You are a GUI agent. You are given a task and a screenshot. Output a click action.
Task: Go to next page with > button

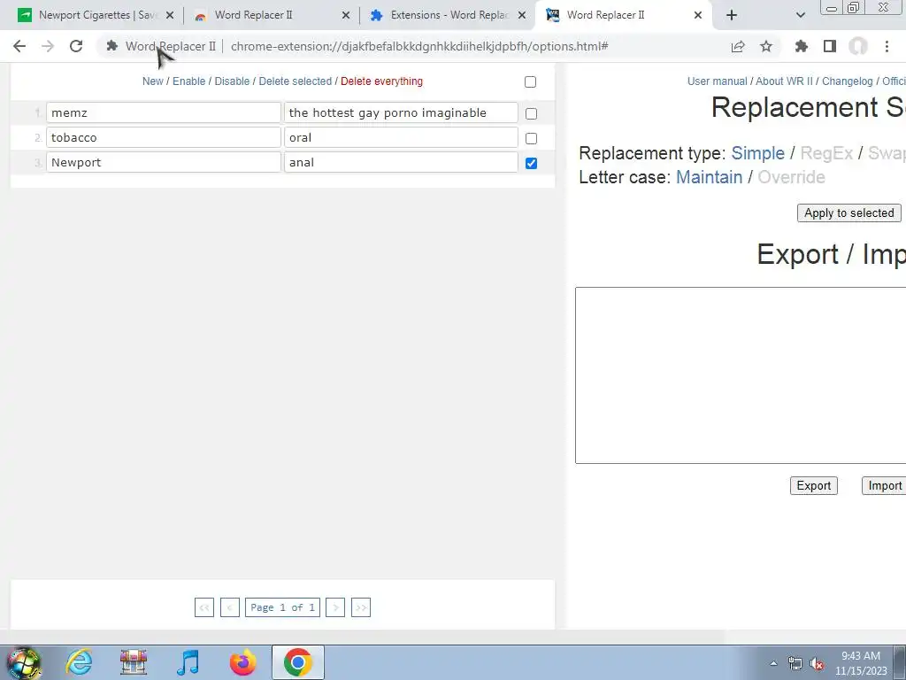(335, 607)
